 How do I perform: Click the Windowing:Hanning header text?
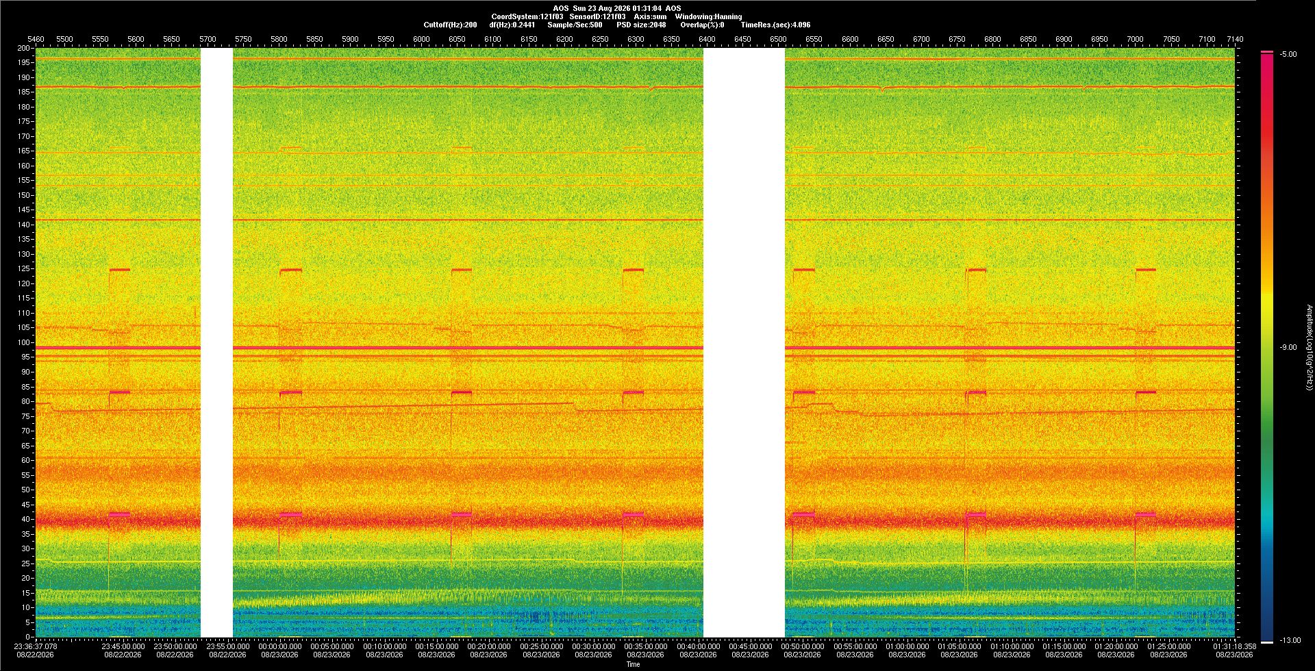(708, 16)
